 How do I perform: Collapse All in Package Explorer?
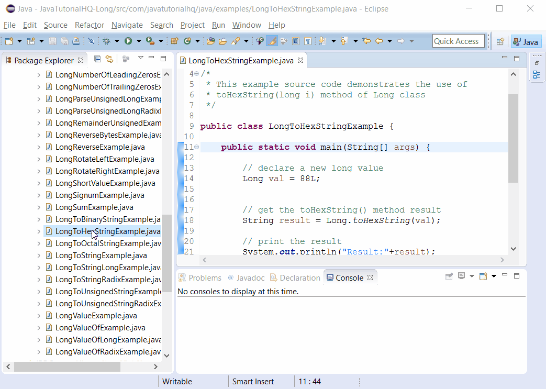tap(97, 59)
